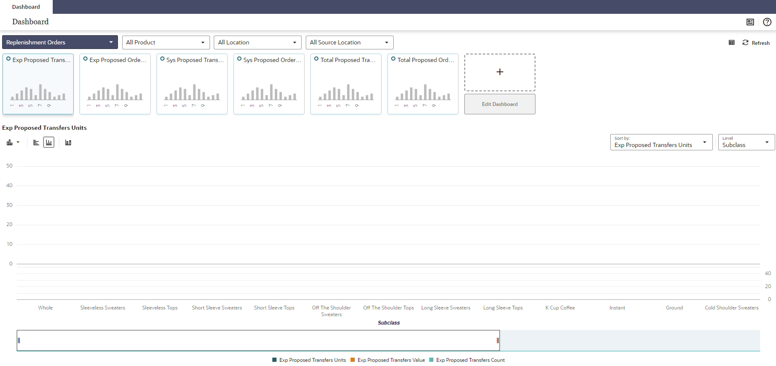Open the Replenishment Orders dropdown
776x366 pixels.
pyautogui.click(x=60, y=42)
